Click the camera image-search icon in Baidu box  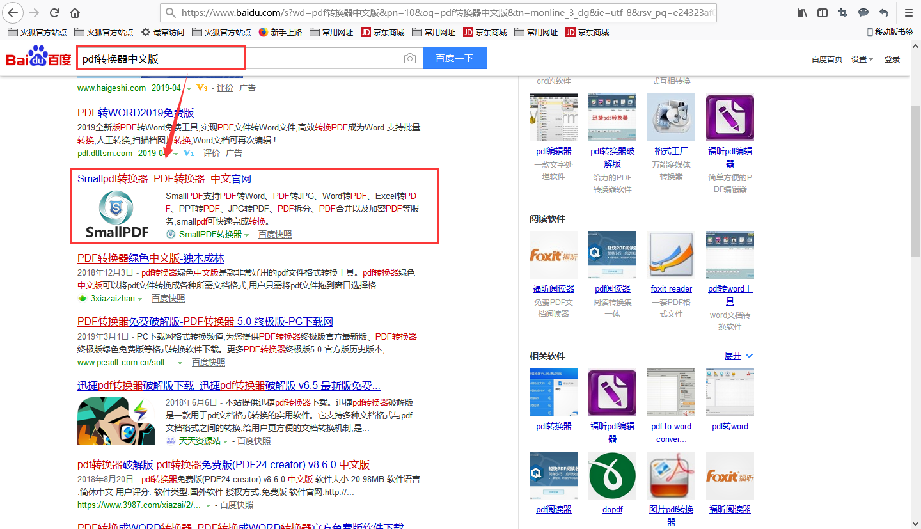pyautogui.click(x=410, y=58)
